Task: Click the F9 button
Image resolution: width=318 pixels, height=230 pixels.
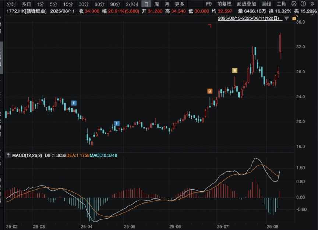Action: click(209, 4)
